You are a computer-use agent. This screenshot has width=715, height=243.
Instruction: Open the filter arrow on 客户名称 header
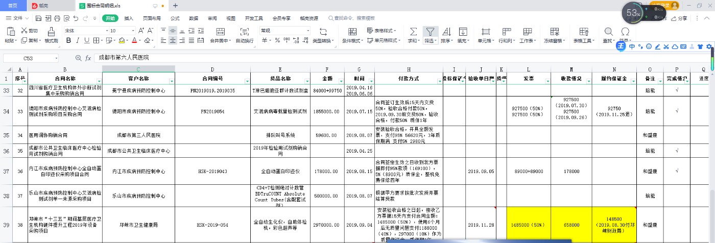tap(172, 81)
